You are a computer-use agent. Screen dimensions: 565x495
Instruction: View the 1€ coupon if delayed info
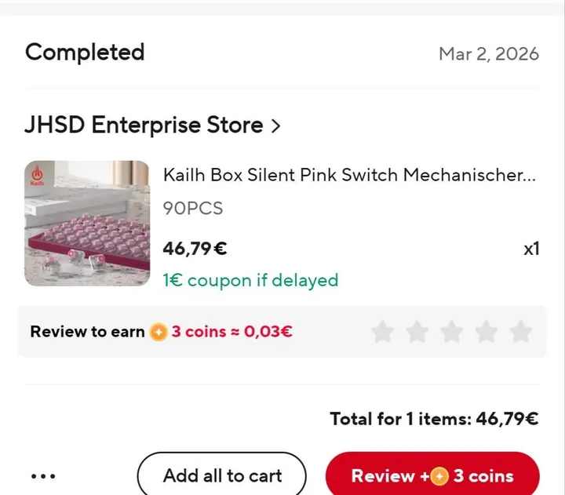click(250, 280)
